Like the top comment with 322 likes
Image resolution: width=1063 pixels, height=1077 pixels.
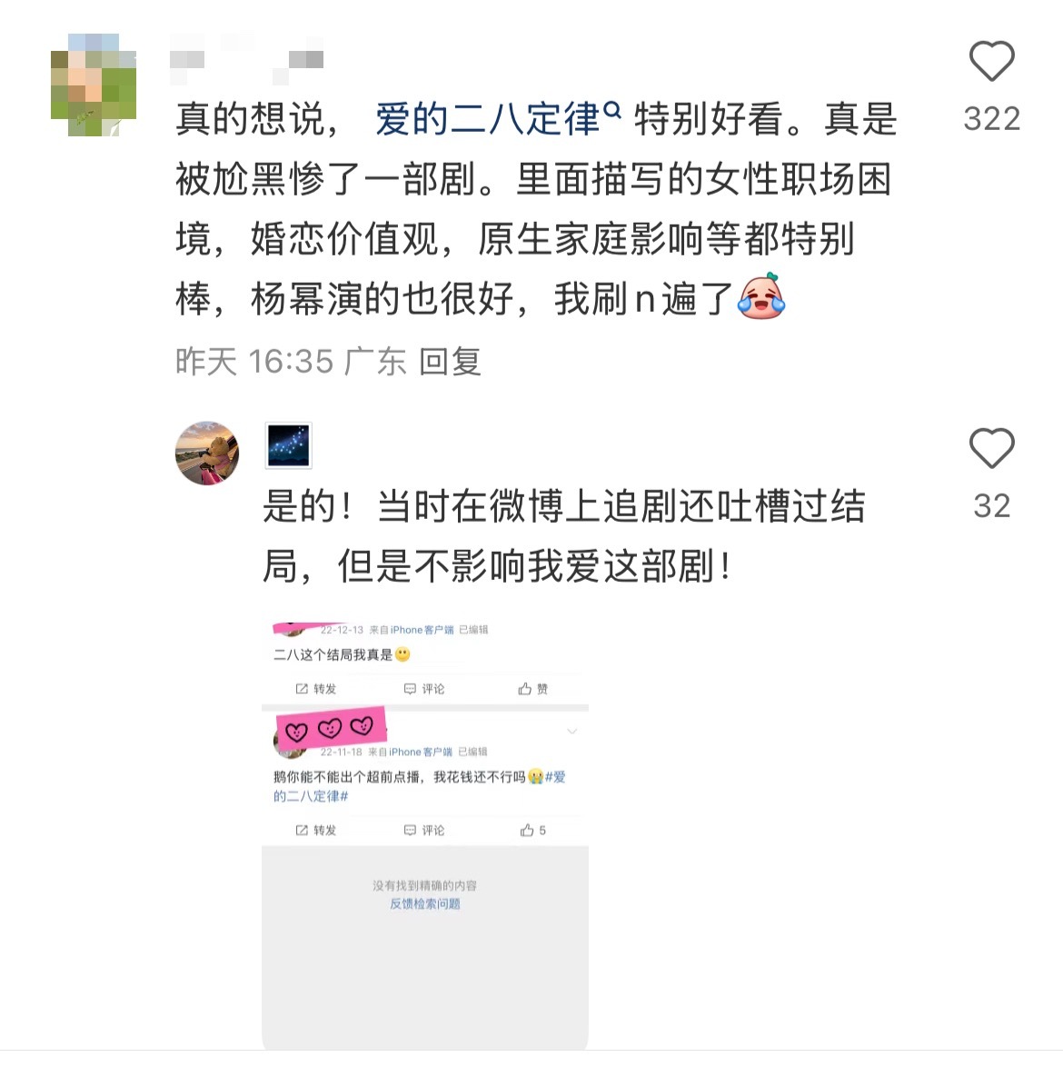click(991, 61)
